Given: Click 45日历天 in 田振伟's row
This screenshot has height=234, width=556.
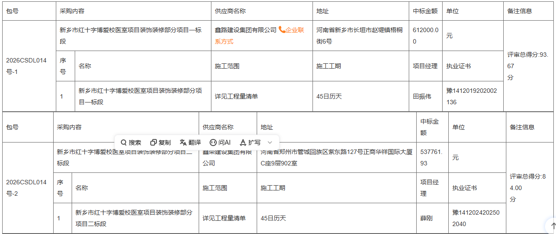Looking at the screenshot, I should tap(329, 96).
